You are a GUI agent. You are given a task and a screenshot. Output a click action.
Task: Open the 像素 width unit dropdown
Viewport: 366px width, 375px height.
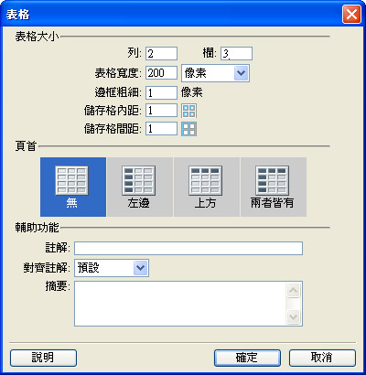click(215, 73)
